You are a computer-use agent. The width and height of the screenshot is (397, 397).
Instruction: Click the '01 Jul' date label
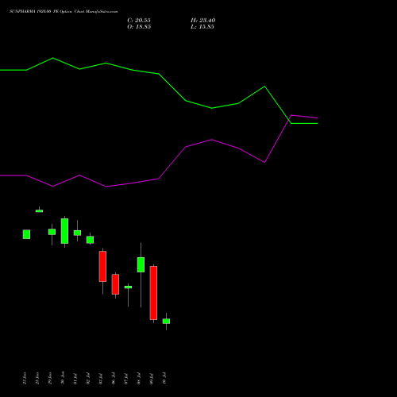75,379
